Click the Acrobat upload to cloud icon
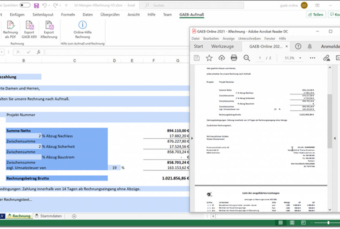The height and width of the screenshot is (229, 340). tap(222, 58)
